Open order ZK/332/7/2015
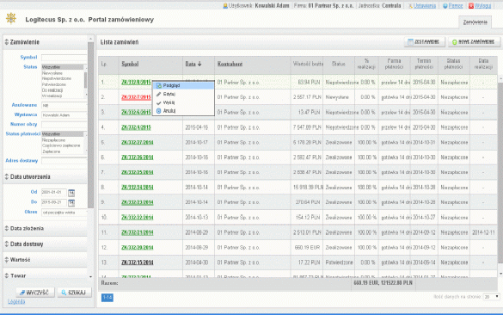This screenshot has width=503, height=315. click(x=136, y=97)
